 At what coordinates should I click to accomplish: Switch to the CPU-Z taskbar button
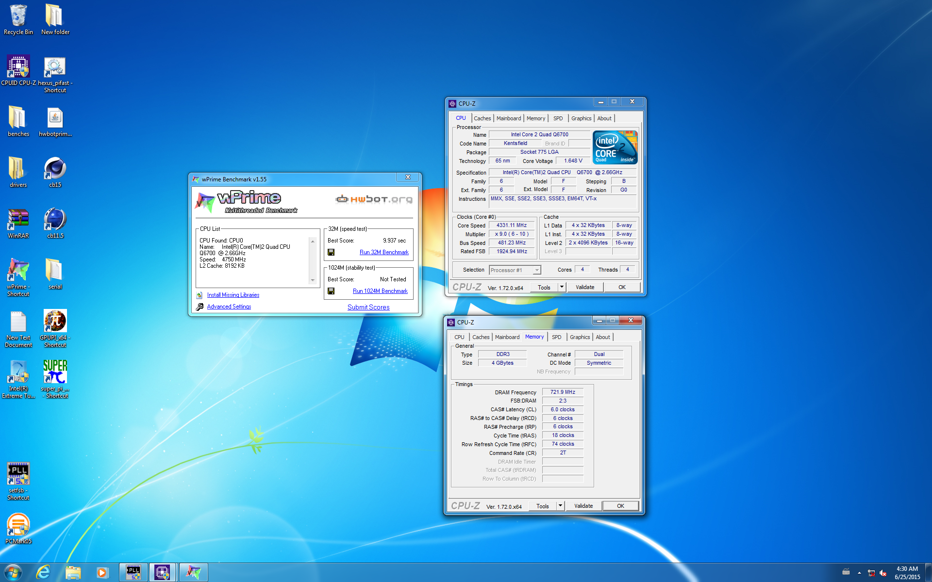pos(163,572)
